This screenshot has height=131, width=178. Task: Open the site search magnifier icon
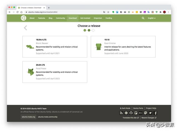coord(143,18)
